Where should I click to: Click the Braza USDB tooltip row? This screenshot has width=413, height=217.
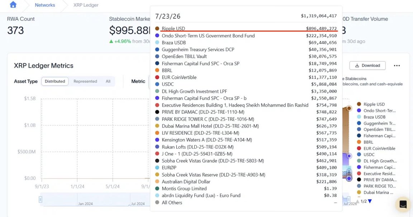(246, 43)
